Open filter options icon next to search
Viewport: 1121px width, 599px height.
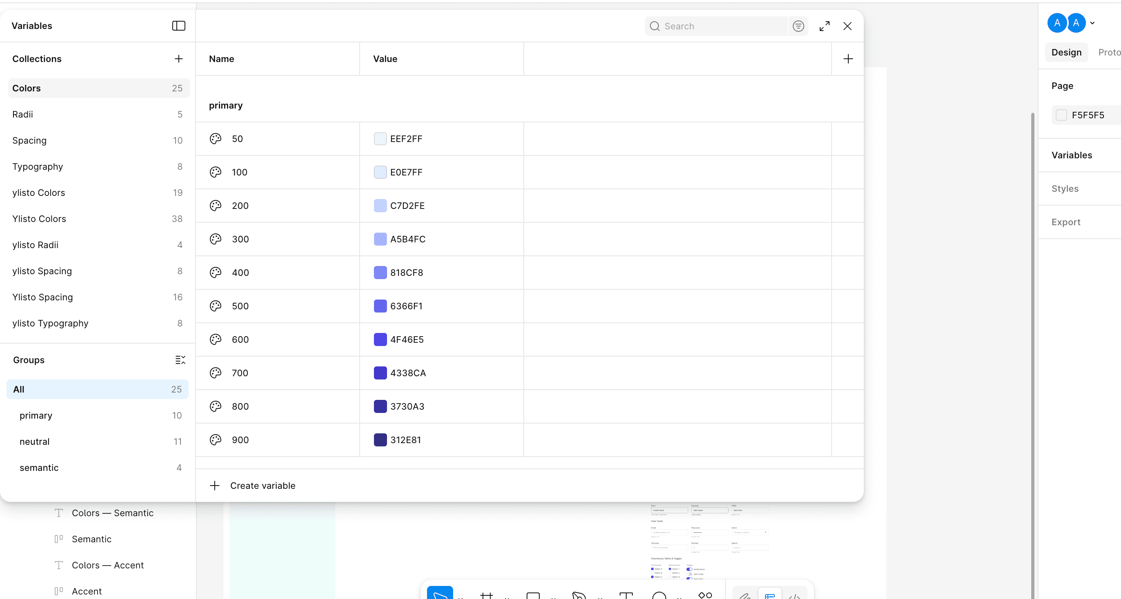(x=798, y=26)
